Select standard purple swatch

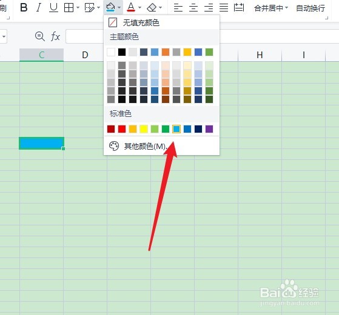pyautogui.click(x=209, y=129)
